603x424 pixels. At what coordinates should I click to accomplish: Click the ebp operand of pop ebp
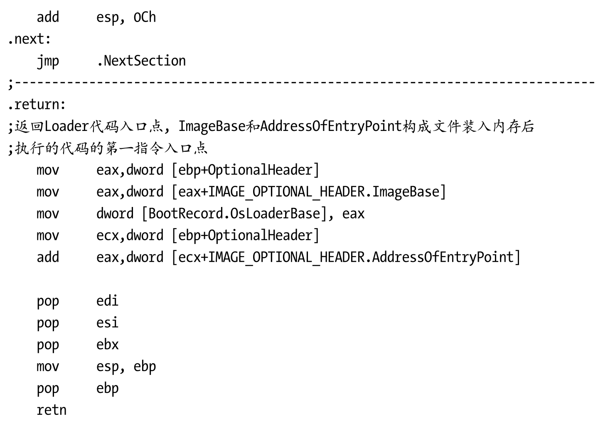(107, 388)
